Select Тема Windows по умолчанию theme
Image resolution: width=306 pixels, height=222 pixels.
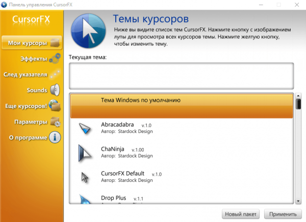[182, 106]
